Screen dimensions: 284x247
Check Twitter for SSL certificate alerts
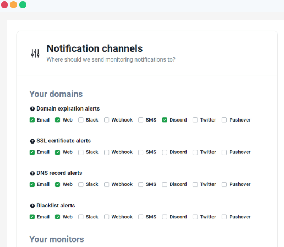(x=195, y=152)
